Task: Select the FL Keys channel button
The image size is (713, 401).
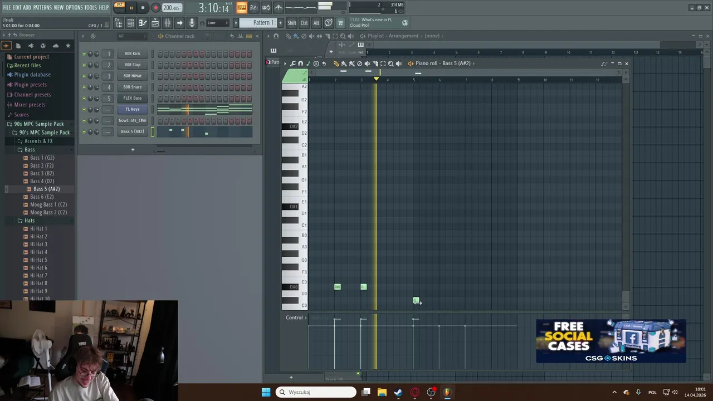Action: [x=133, y=109]
